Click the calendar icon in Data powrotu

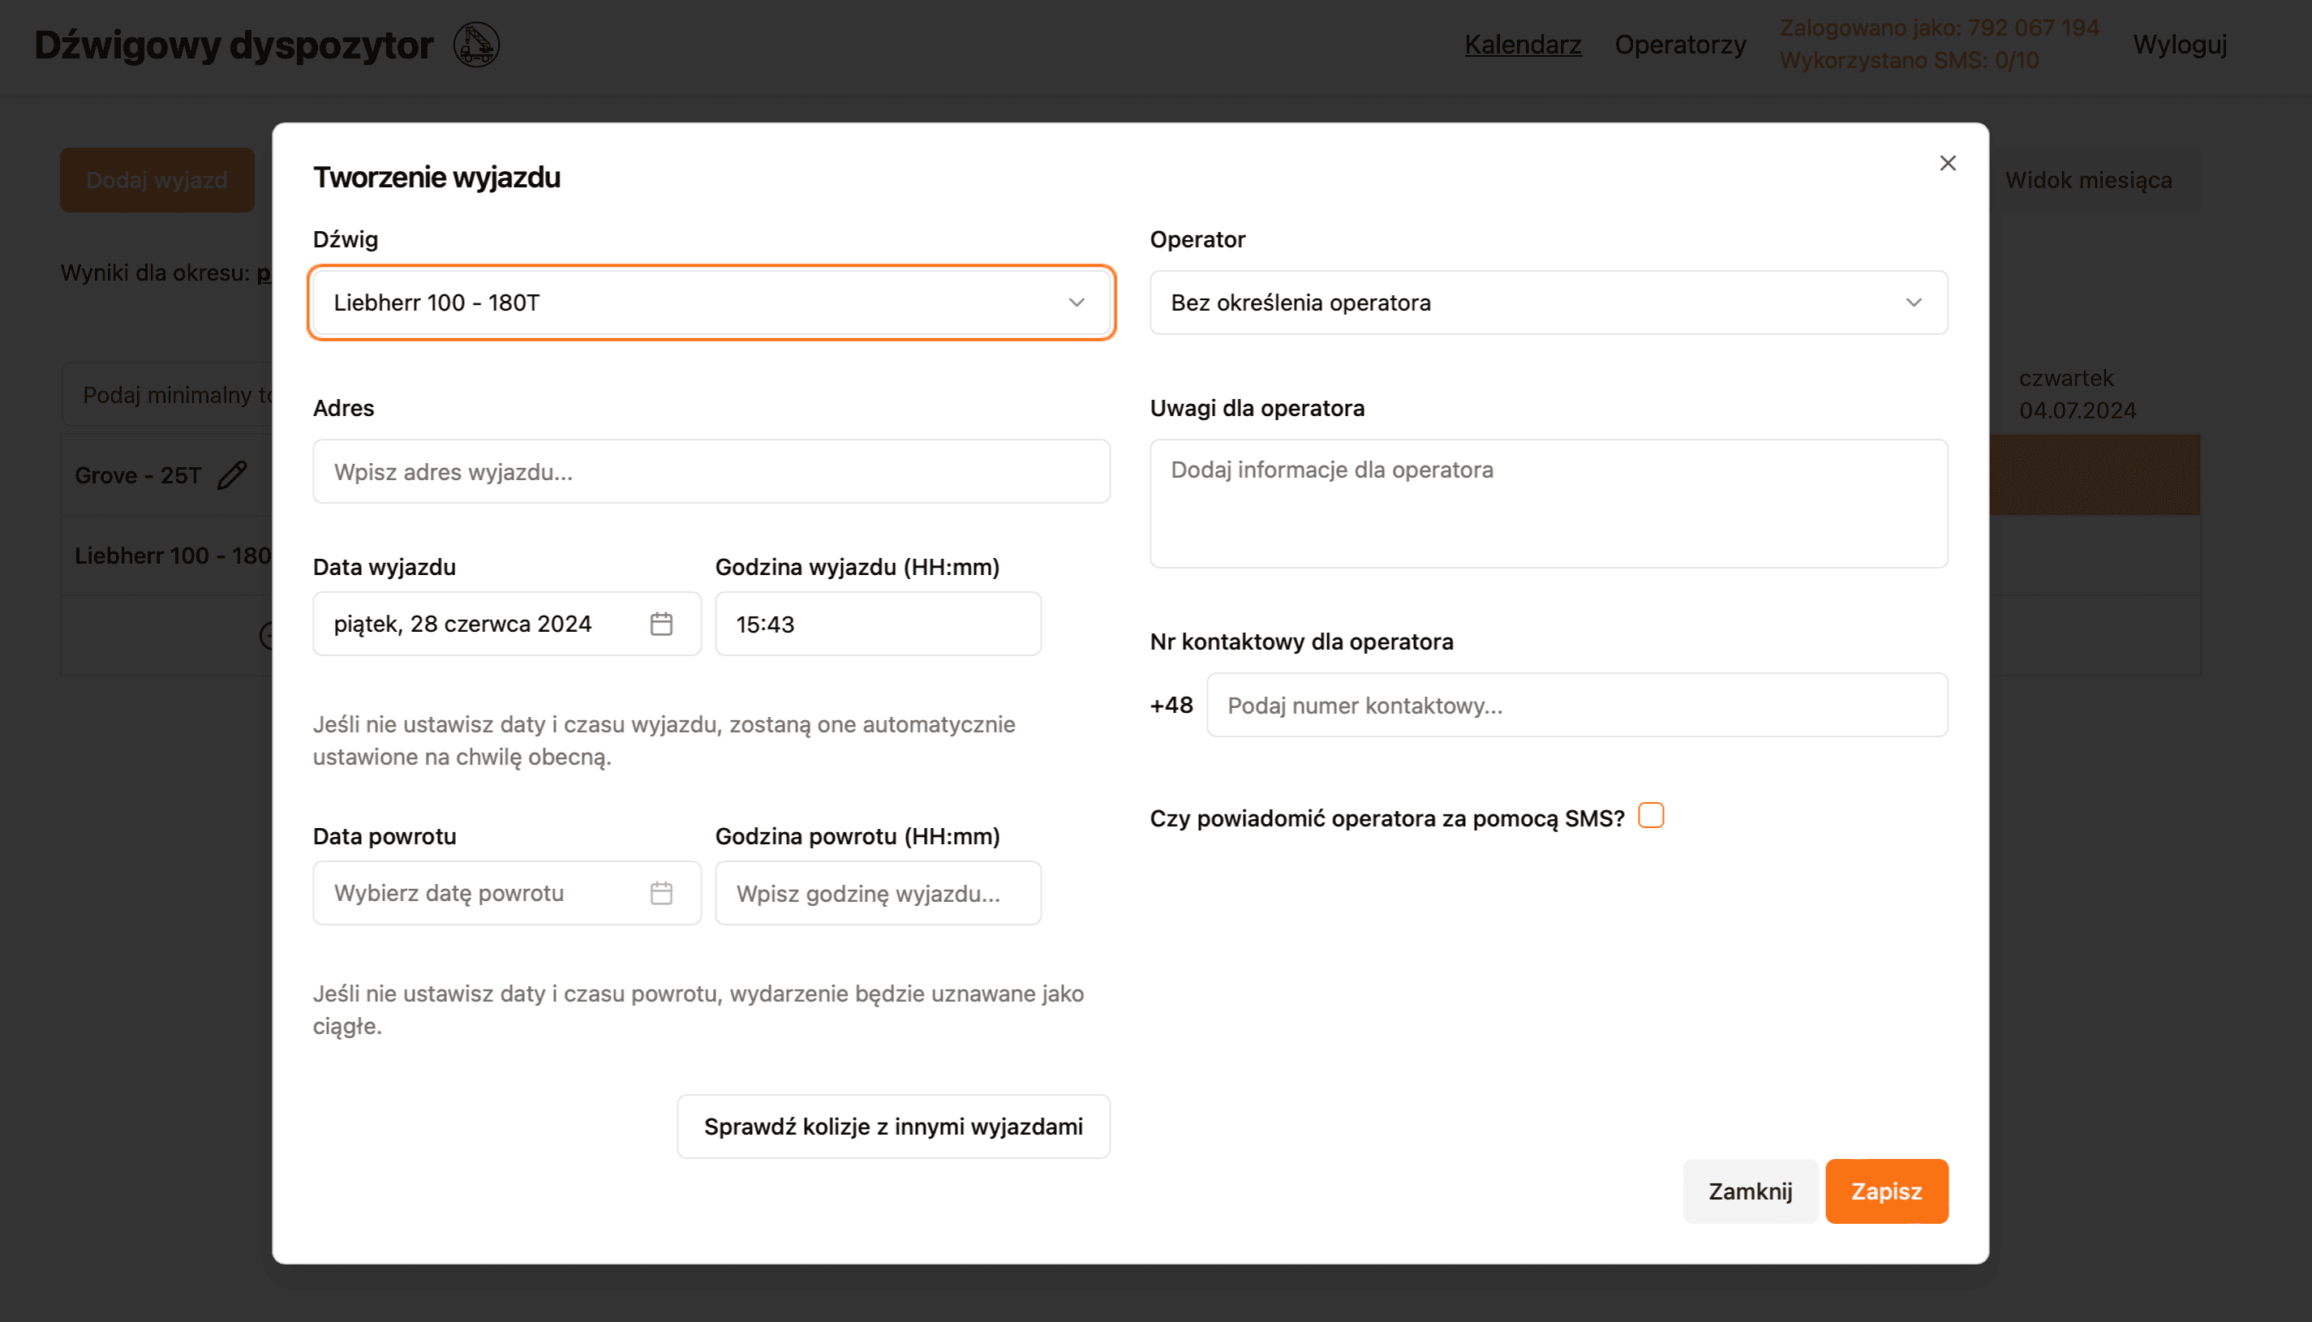(661, 892)
